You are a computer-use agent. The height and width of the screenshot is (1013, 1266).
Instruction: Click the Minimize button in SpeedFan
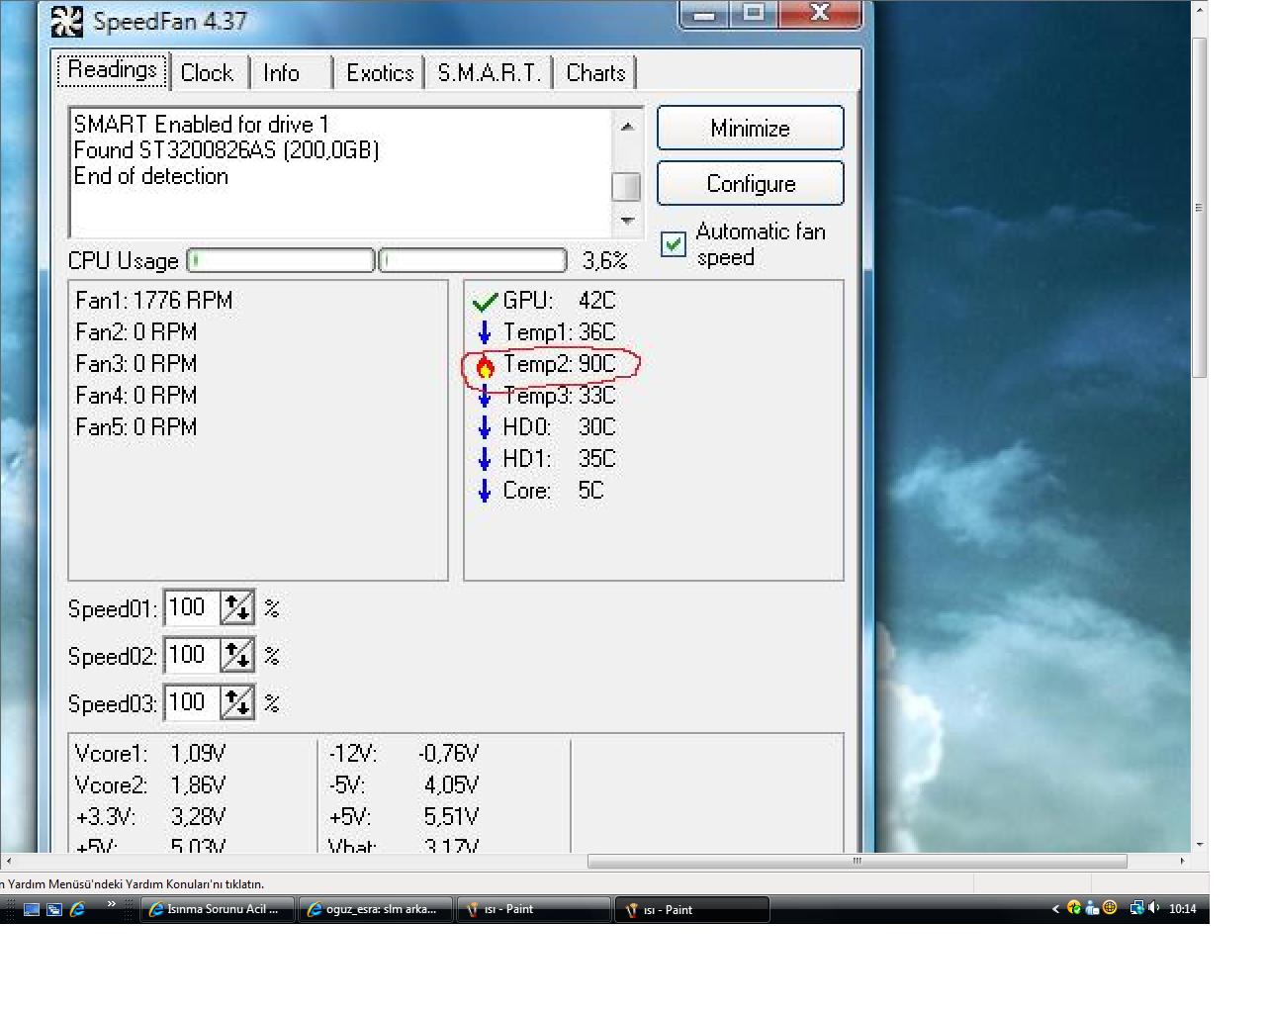click(x=751, y=129)
